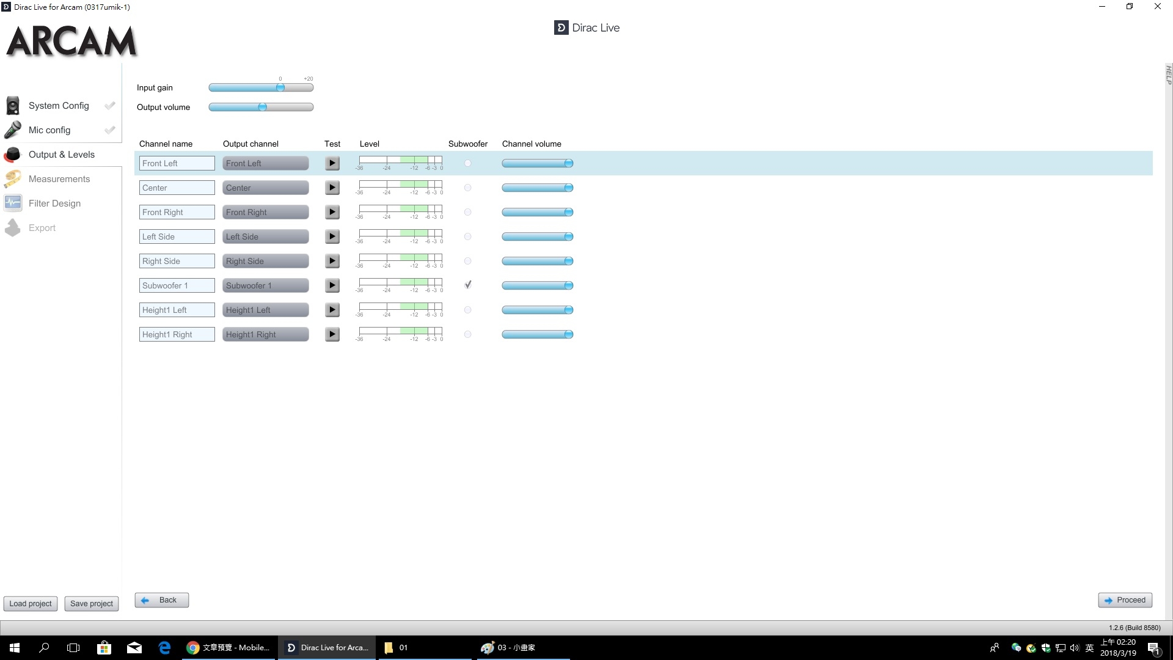
Task: Play test signal for Subwoofer 1 channel
Action: [x=332, y=285]
